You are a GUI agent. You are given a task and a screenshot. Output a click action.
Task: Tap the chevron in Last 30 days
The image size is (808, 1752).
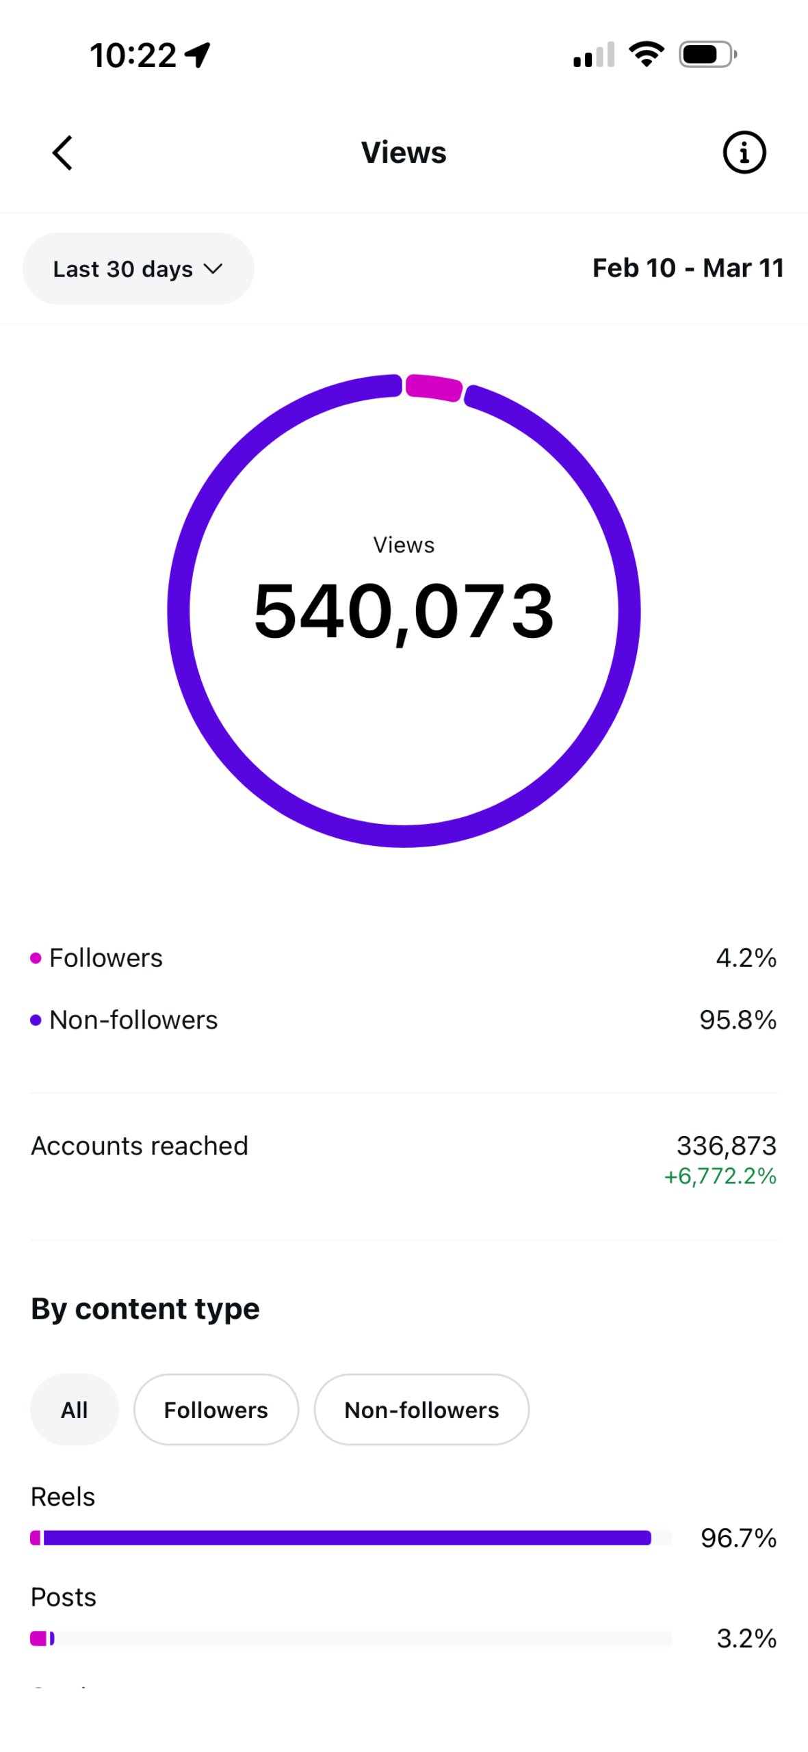coord(213,269)
